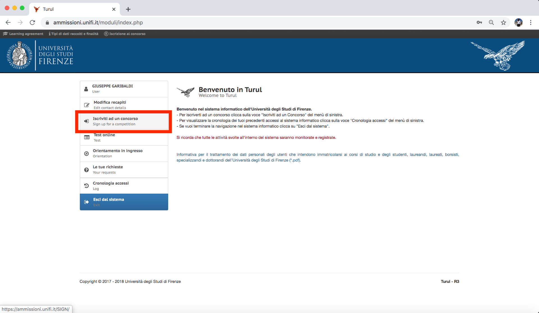This screenshot has height=313, width=539.
Task: Open Cronologia accessi log
Action: click(124, 186)
